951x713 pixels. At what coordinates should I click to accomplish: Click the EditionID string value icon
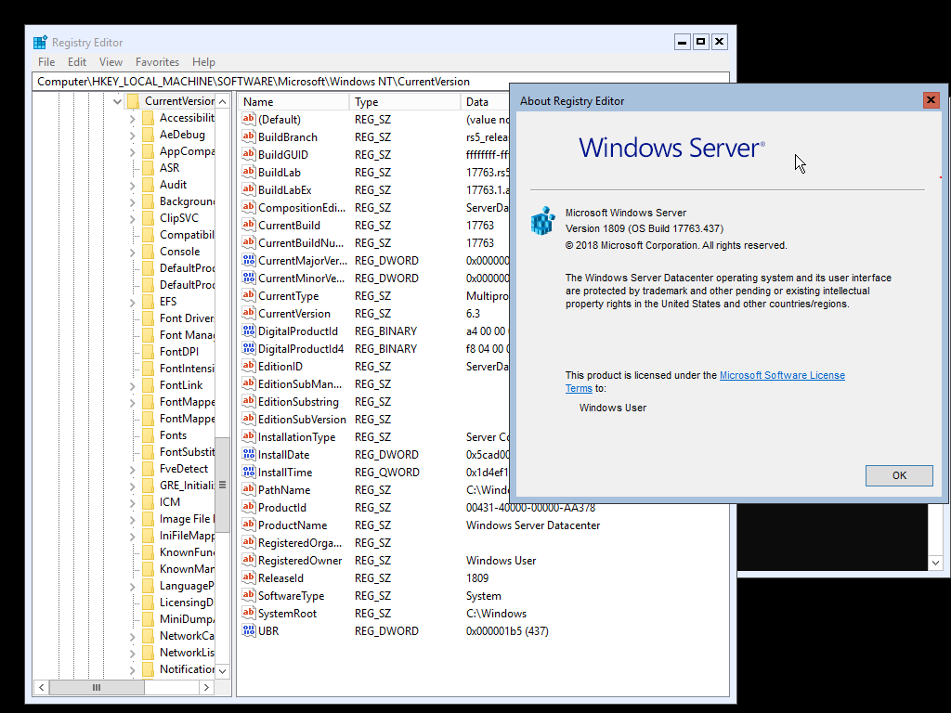[x=249, y=366]
